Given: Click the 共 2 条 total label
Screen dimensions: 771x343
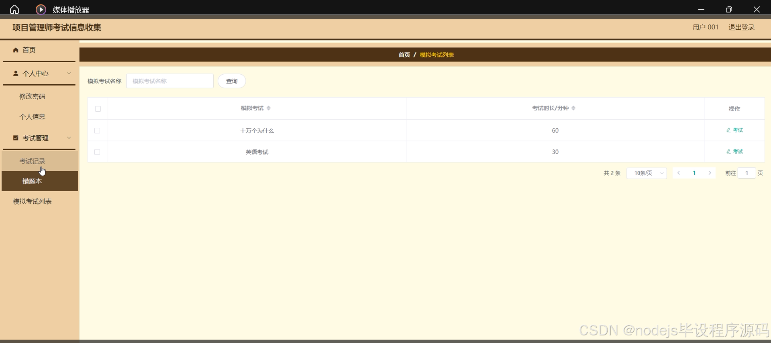Looking at the screenshot, I should (612, 173).
